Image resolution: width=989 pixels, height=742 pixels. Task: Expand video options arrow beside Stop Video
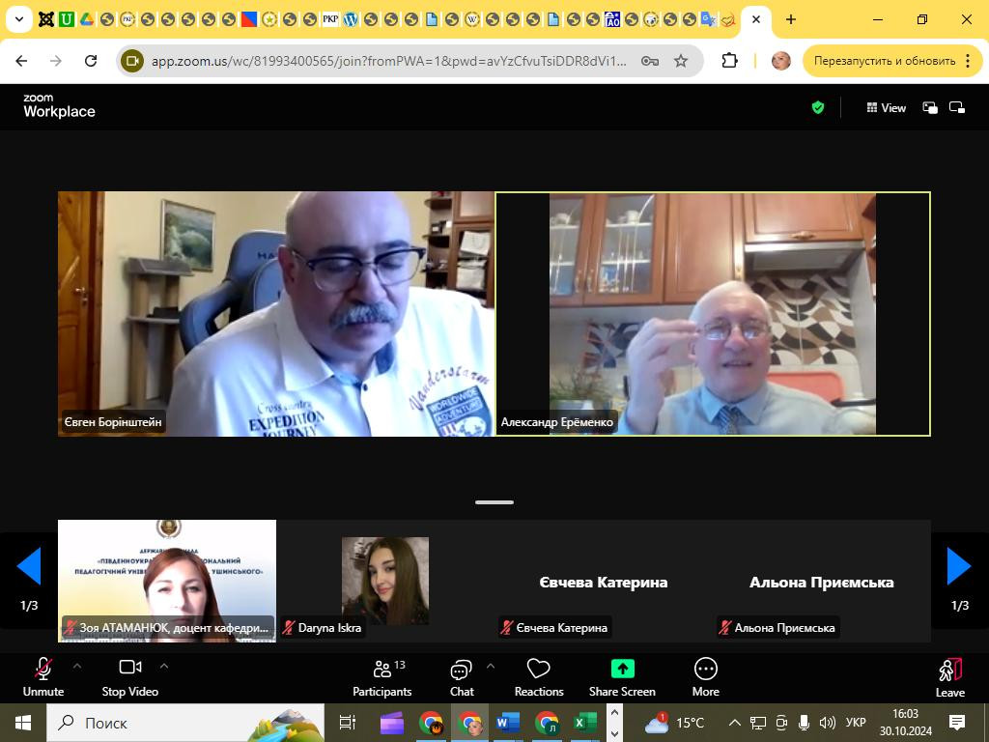pos(164,666)
